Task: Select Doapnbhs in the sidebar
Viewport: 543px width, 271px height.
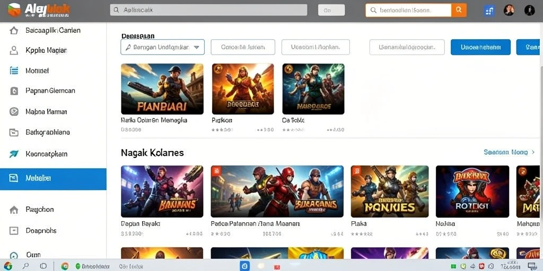Action: [x=41, y=231]
